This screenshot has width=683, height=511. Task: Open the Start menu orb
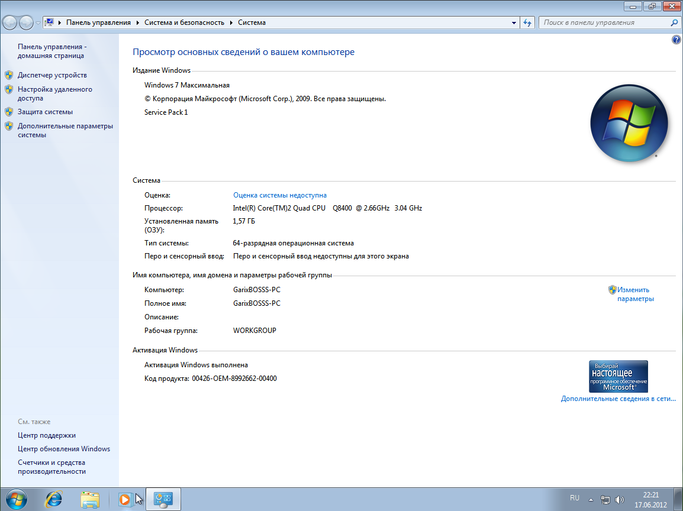click(16, 499)
